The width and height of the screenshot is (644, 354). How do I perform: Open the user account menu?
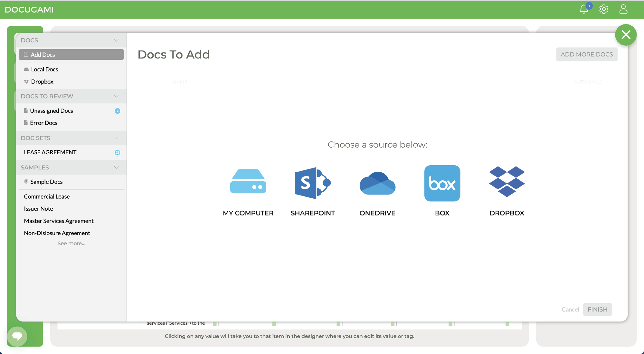click(x=623, y=9)
